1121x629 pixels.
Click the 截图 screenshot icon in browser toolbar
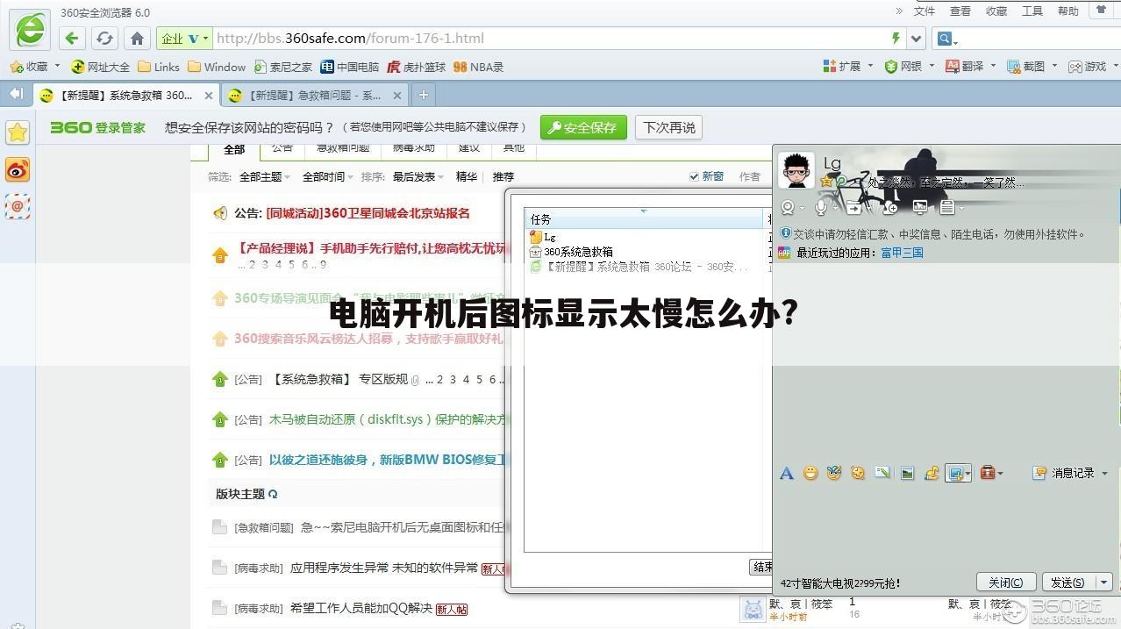pos(1031,67)
